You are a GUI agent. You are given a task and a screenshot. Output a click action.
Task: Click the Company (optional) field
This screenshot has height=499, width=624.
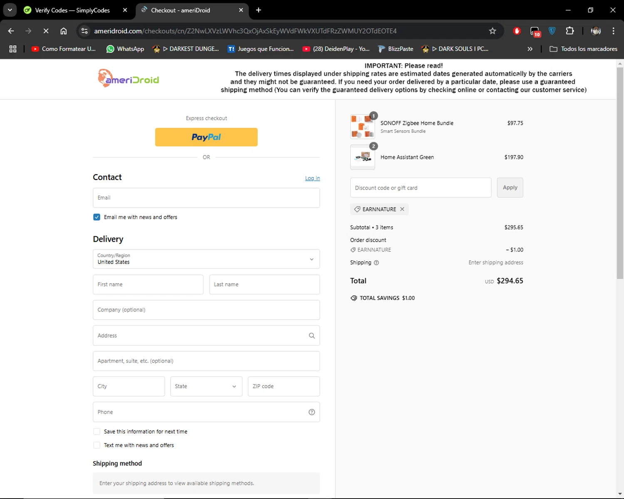tap(206, 310)
